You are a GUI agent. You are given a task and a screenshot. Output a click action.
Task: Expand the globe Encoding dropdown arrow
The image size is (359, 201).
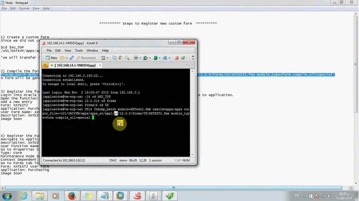coord(160,58)
